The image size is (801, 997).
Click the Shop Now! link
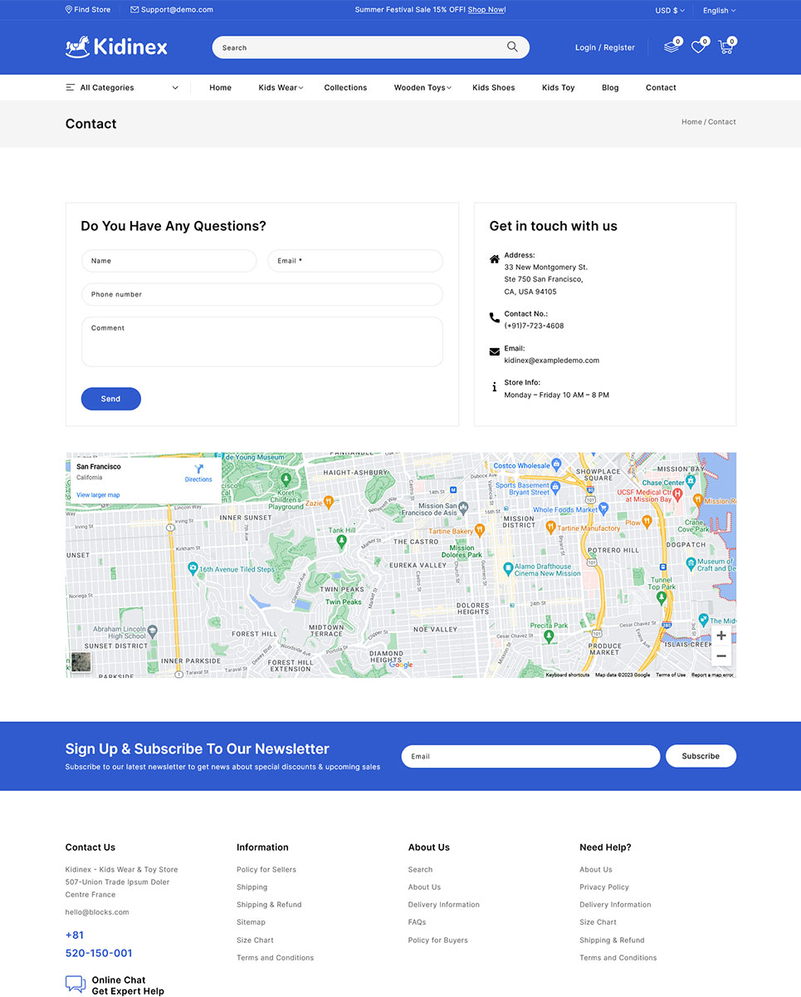pos(486,10)
